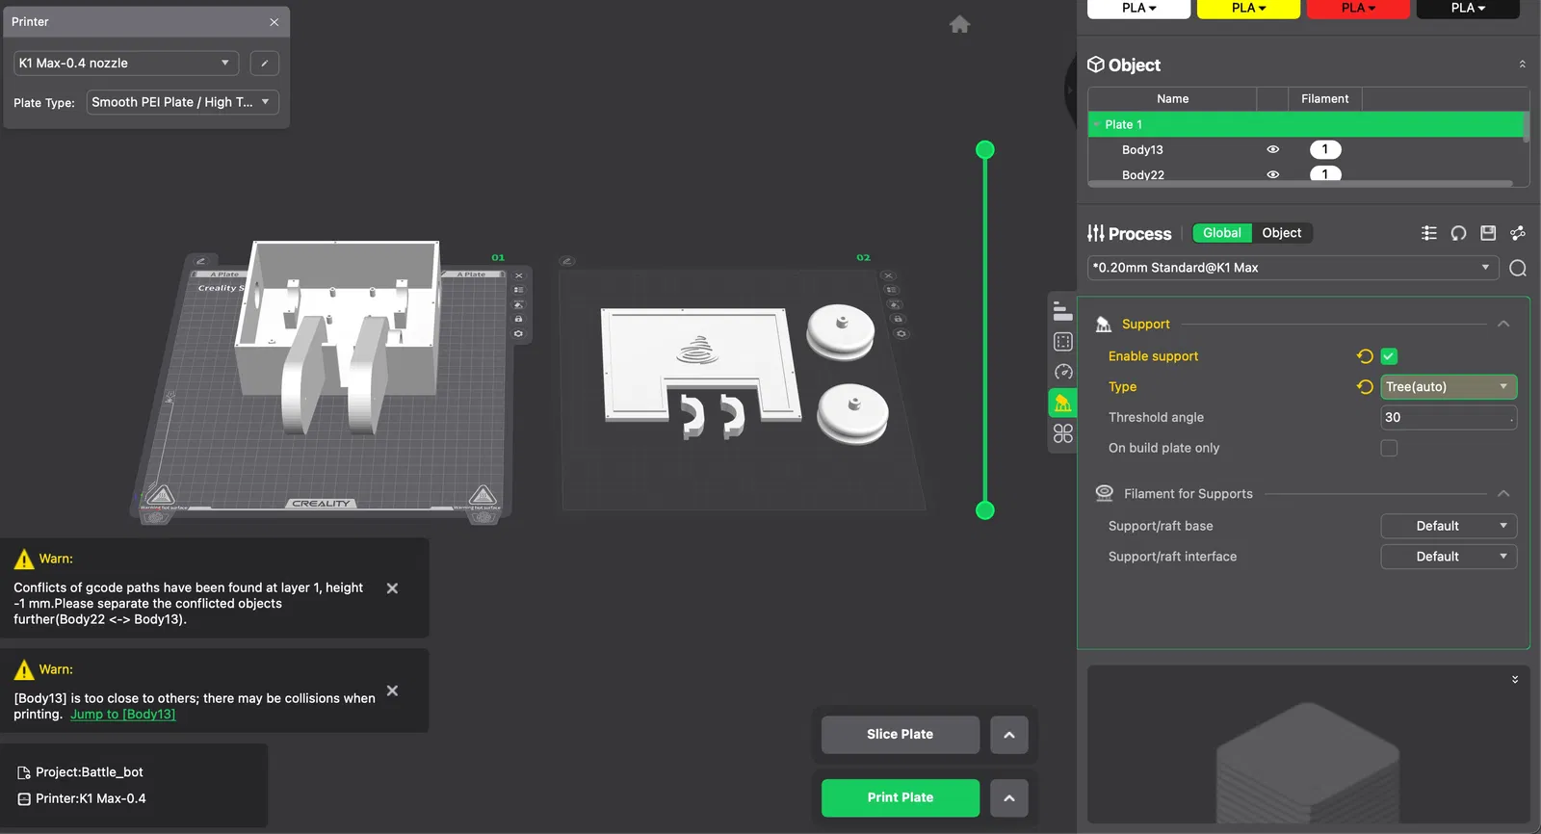Screen dimensions: 1541x834
Task: Toggle visibility eye for Body22
Action: 1272,174
